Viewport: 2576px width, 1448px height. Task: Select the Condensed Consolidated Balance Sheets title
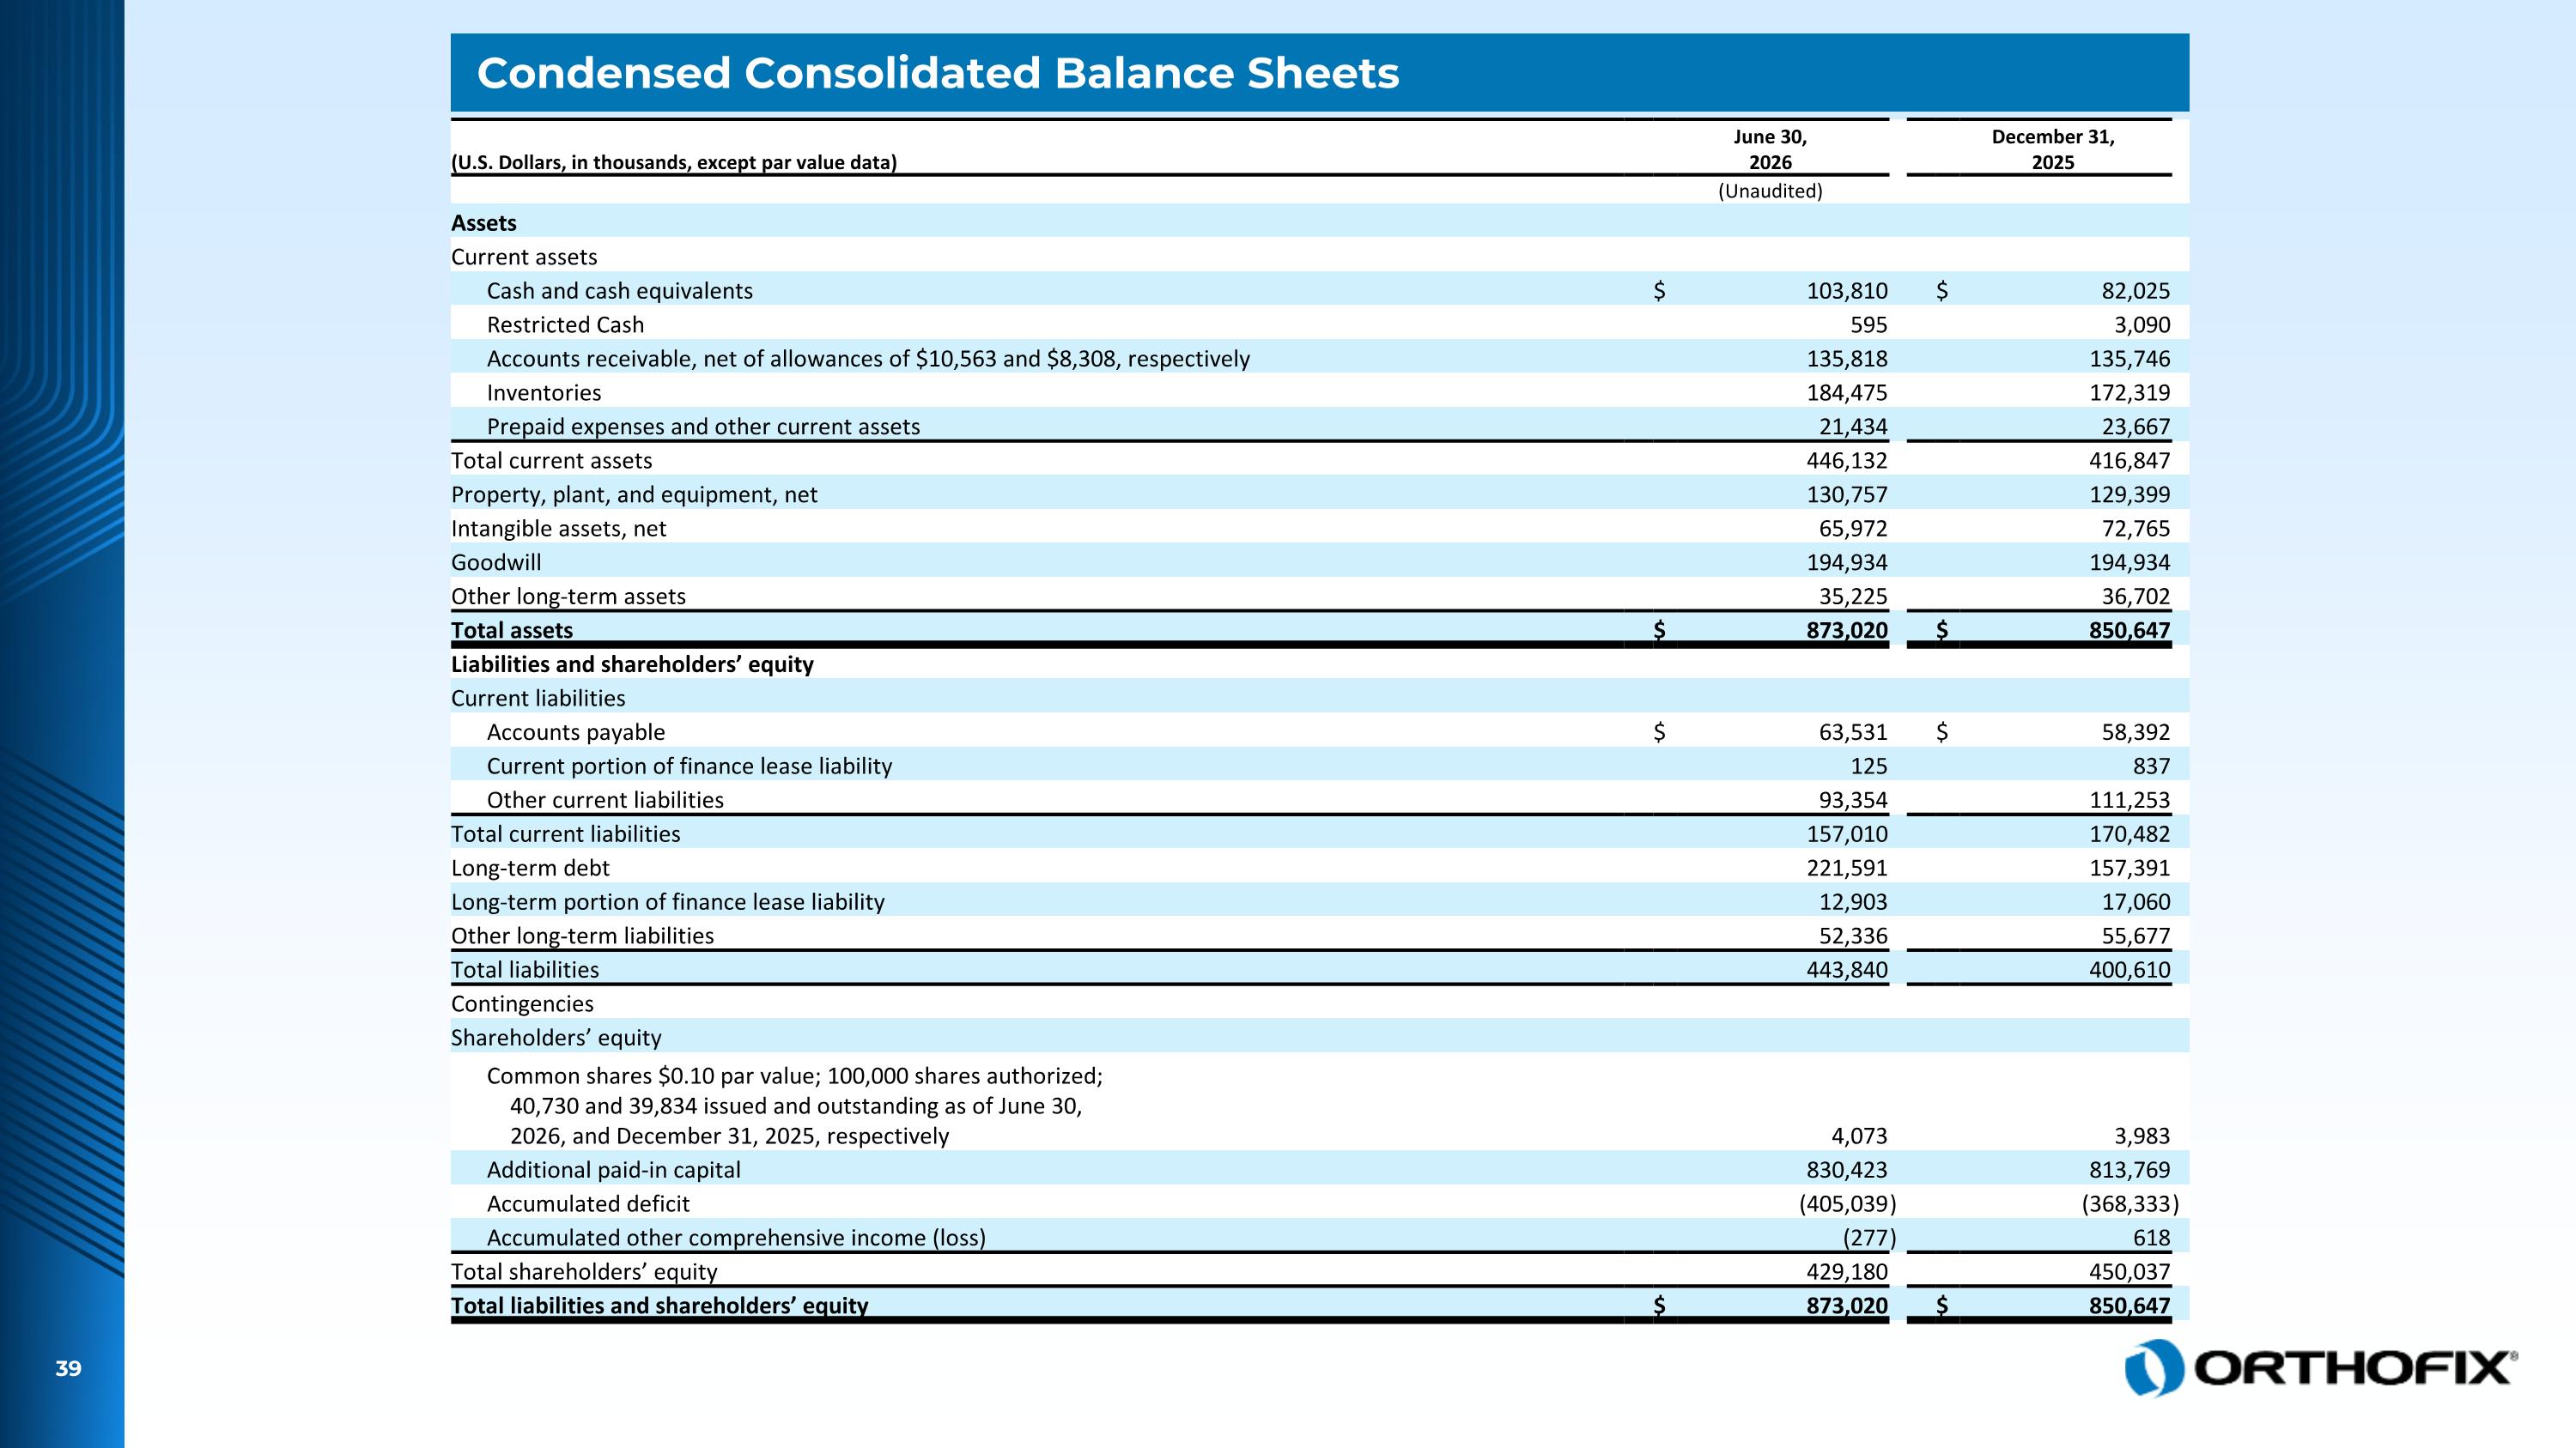tap(938, 73)
